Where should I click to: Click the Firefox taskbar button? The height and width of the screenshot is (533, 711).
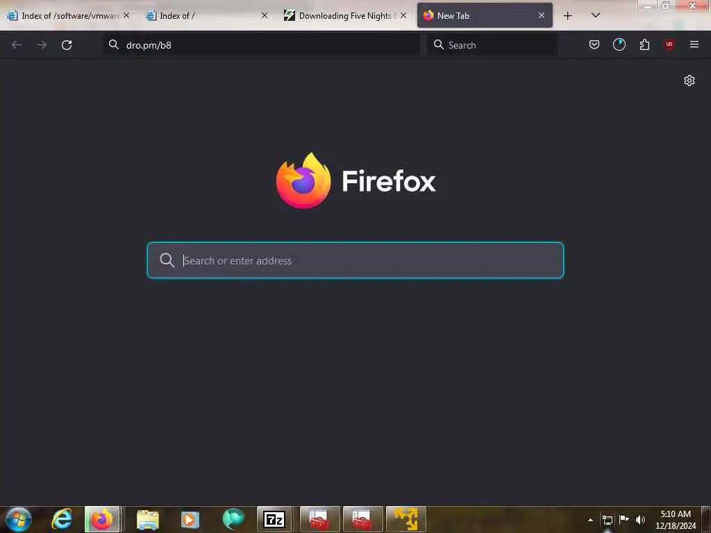tap(102, 519)
